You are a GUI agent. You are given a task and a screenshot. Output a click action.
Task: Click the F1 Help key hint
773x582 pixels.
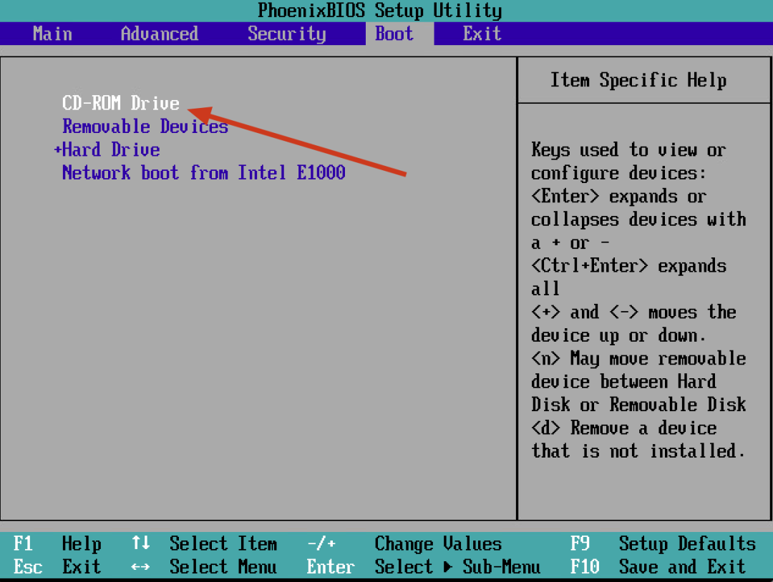(57, 544)
